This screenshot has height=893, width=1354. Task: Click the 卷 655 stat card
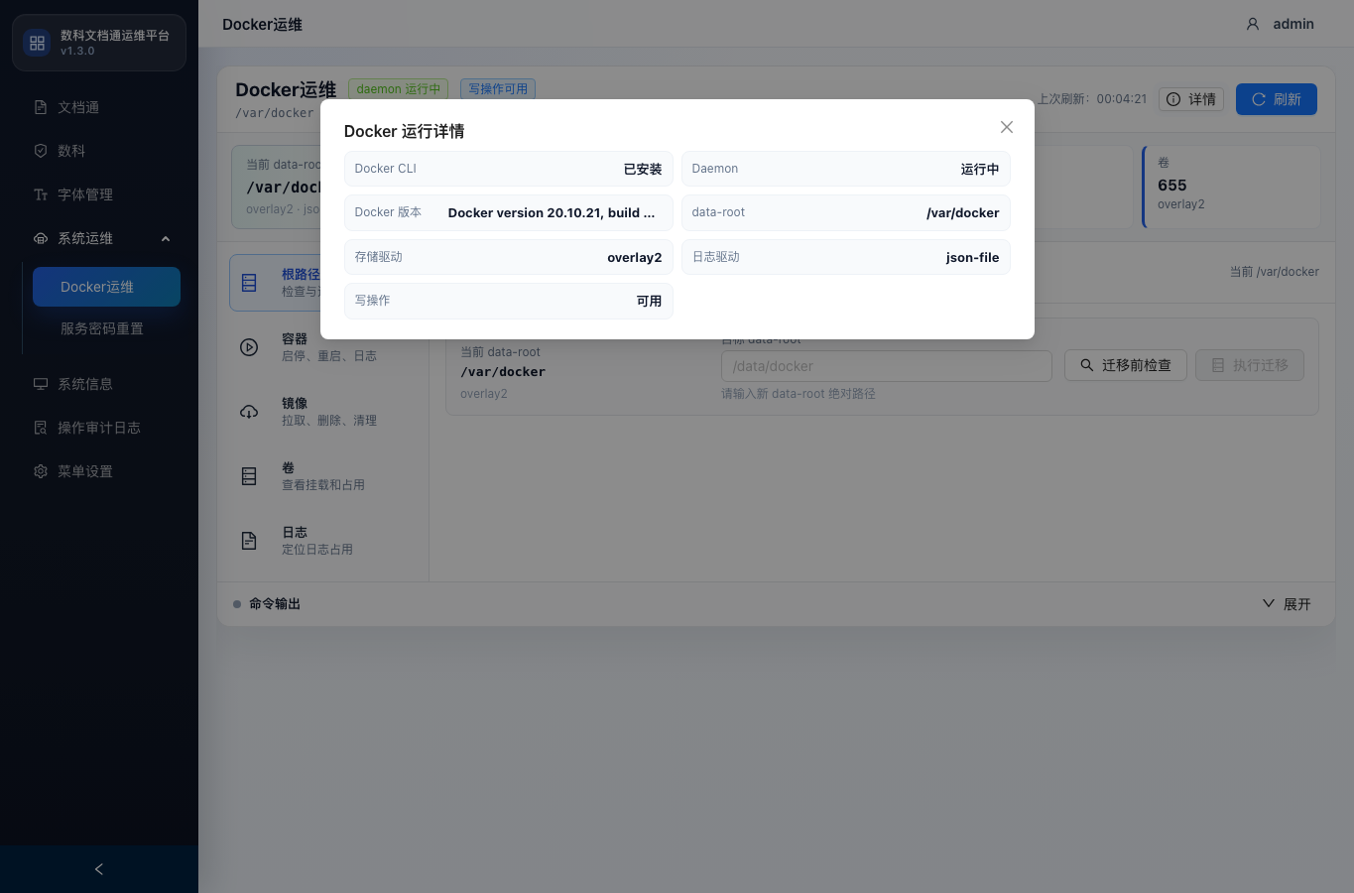pyautogui.click(x=1231, y=187)
